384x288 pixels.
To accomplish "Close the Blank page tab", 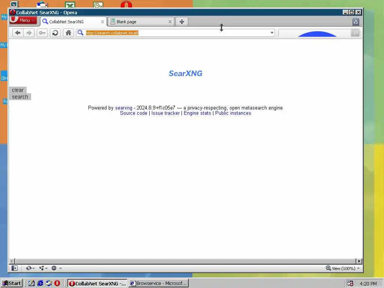I will [x=170, y=22].
